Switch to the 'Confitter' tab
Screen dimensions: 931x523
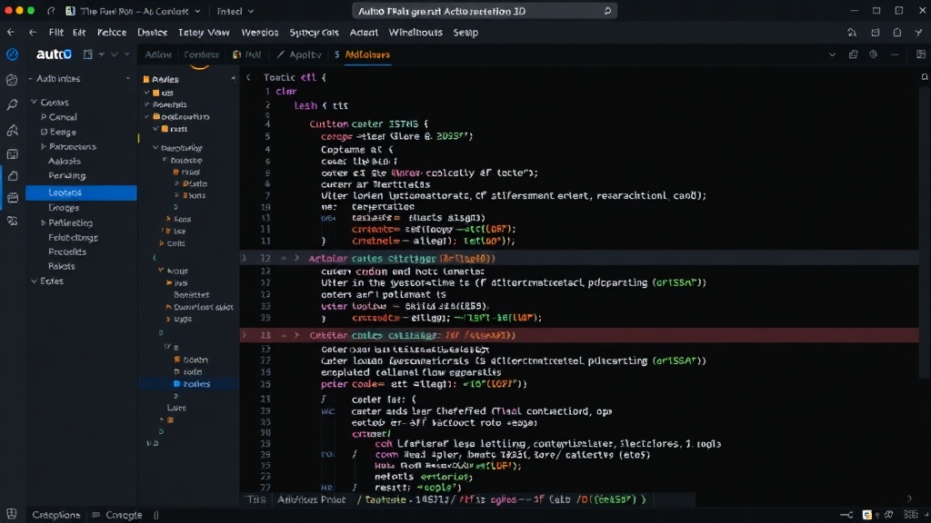201,54
